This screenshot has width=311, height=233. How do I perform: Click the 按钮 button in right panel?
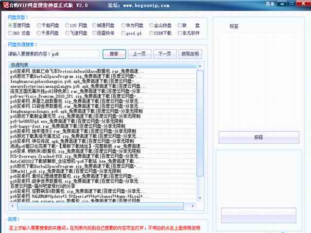pyautogui.click(x=259, y=137)
